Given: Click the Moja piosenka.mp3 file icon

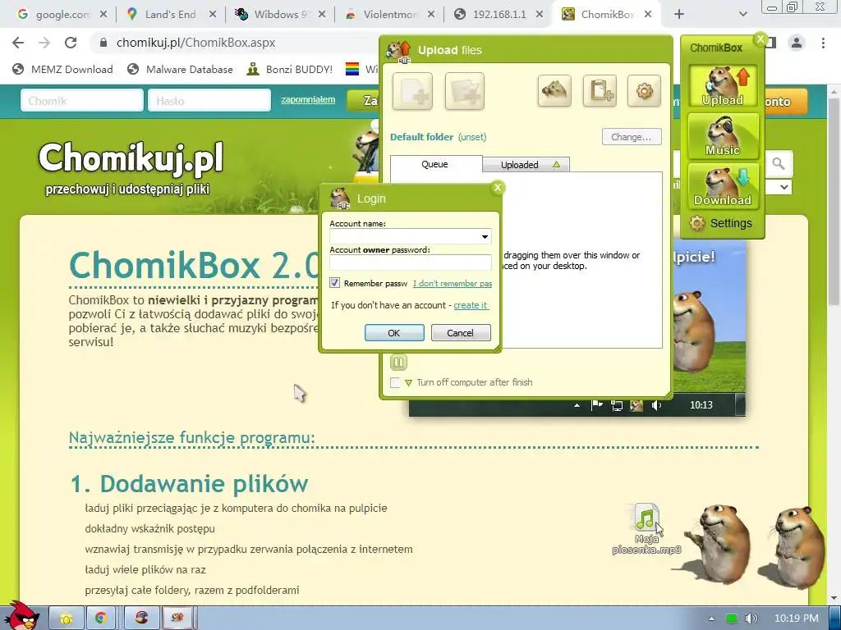Looking at the screenshot, I should (x=646, y=529).
